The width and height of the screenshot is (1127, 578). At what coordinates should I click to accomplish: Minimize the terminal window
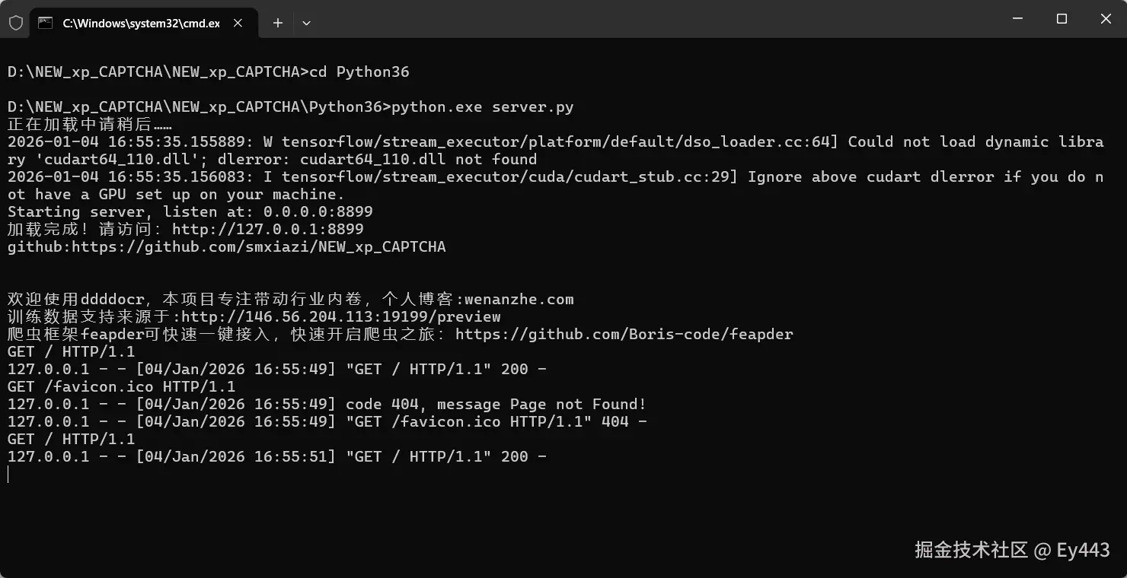(x=1017, y=19)
